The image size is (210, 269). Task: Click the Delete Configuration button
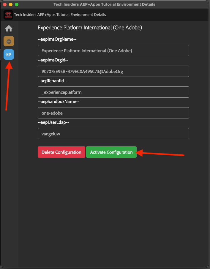pyautogui.click(x=61, y=152)
